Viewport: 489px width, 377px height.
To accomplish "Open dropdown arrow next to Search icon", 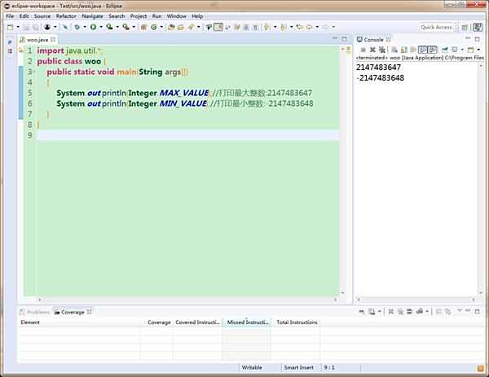I will (x=198, y=28).
